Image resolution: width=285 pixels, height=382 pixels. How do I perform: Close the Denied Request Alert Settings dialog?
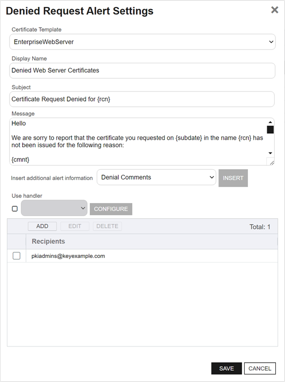(275, 10)
